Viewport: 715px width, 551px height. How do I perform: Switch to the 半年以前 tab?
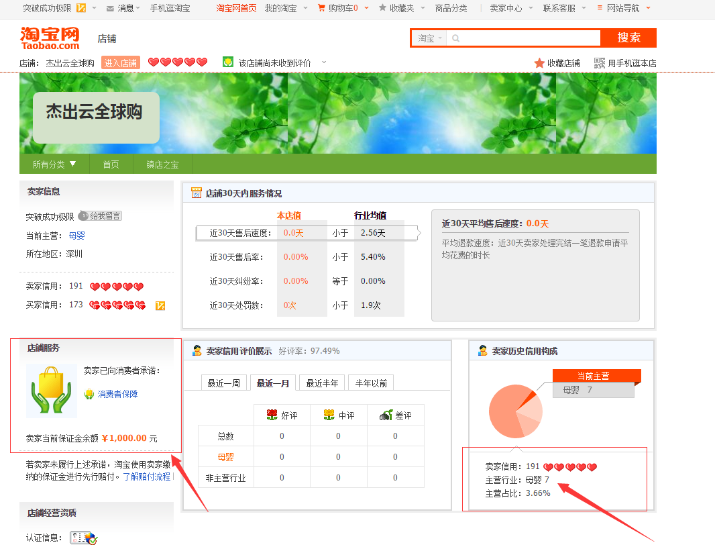371,383
